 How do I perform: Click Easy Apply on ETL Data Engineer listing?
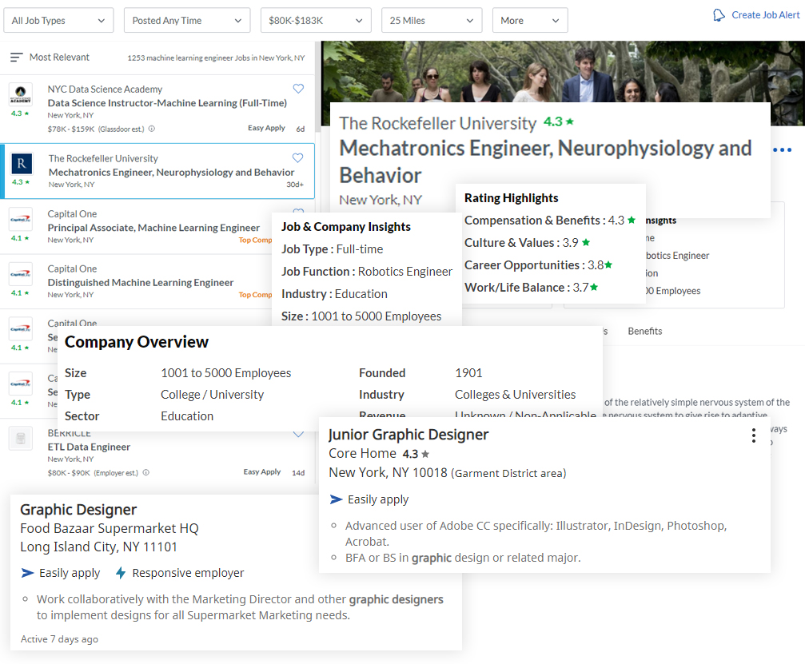[262, 471]
